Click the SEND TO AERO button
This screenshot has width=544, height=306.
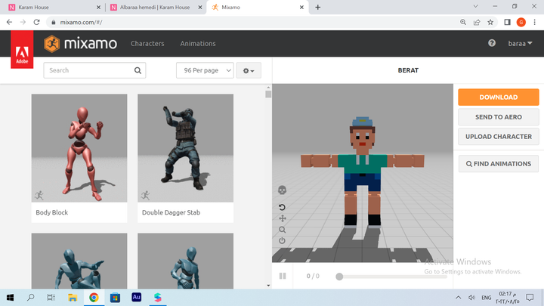pos(499,117)
